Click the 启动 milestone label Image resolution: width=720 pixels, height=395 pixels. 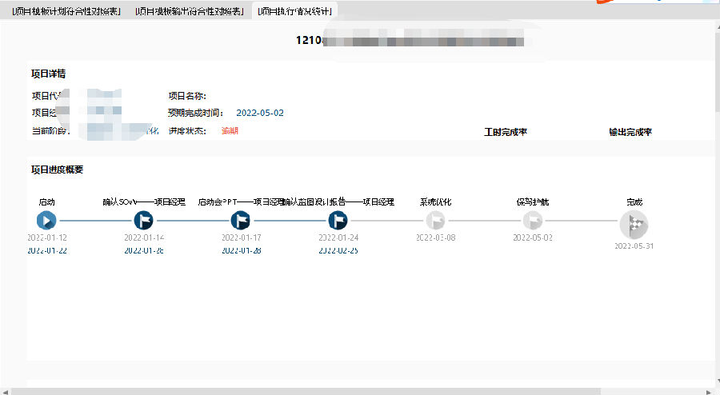47,201
